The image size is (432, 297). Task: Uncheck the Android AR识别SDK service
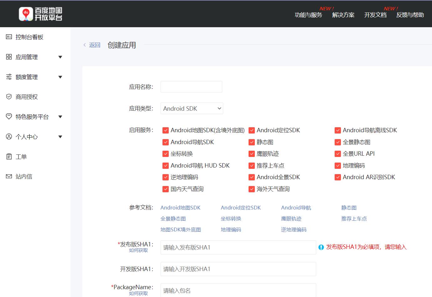coord(338,177)
